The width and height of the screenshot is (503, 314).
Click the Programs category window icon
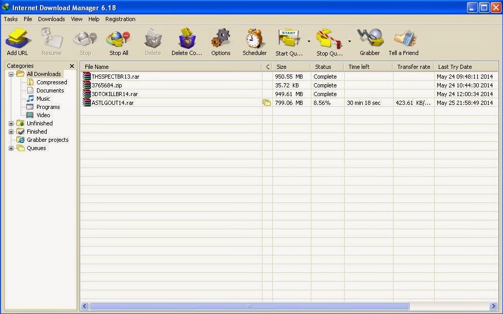click(x=30, y=107)
